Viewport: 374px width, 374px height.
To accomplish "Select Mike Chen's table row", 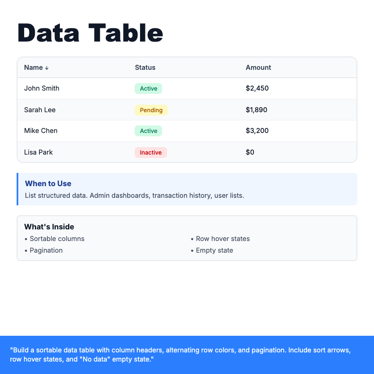I will click(x=187, y=130).
